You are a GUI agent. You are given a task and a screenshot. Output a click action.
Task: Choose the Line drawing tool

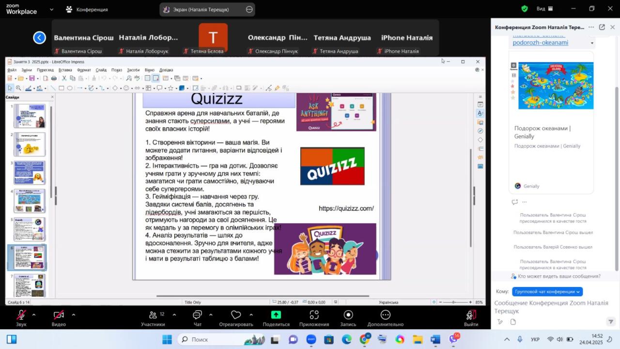[x=53, y=88]
